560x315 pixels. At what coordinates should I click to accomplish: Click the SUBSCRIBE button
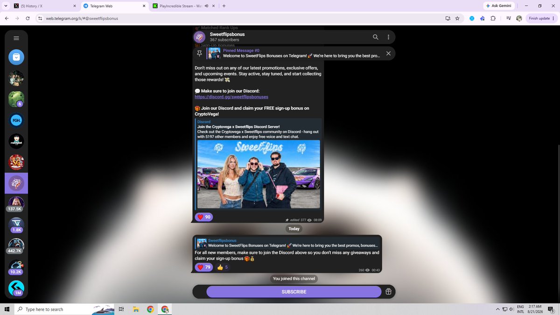pyautogui.click(x=294, y=292)
